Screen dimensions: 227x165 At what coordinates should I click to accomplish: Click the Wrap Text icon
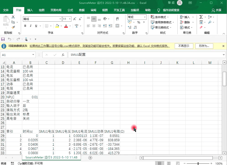[117, 19]
